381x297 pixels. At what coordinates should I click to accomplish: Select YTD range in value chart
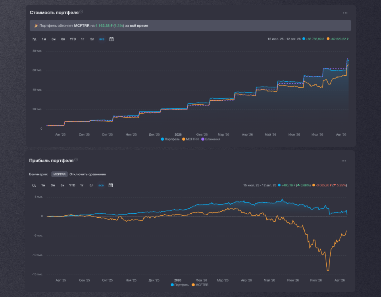[73, 39]
